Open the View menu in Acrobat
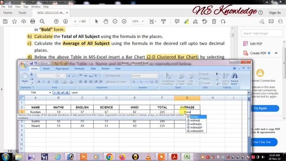Viewport: 286px width, 161px height. (18, 7)
